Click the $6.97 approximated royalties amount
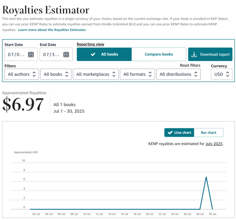The height and width of the screenshot is (220, 236). (x=23, y=104)
